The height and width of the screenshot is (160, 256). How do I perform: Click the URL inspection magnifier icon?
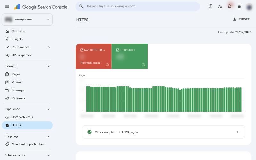click(x=7, y=55)
